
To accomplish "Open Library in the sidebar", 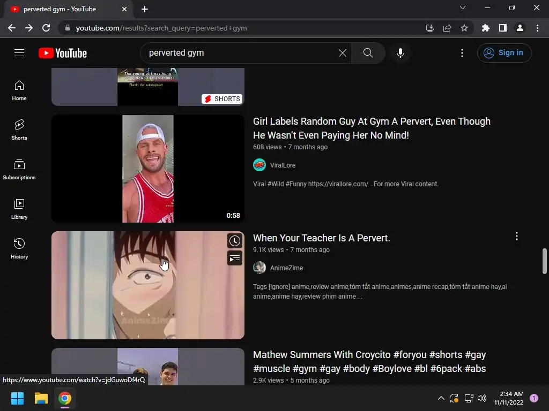I will pos(19,209).
